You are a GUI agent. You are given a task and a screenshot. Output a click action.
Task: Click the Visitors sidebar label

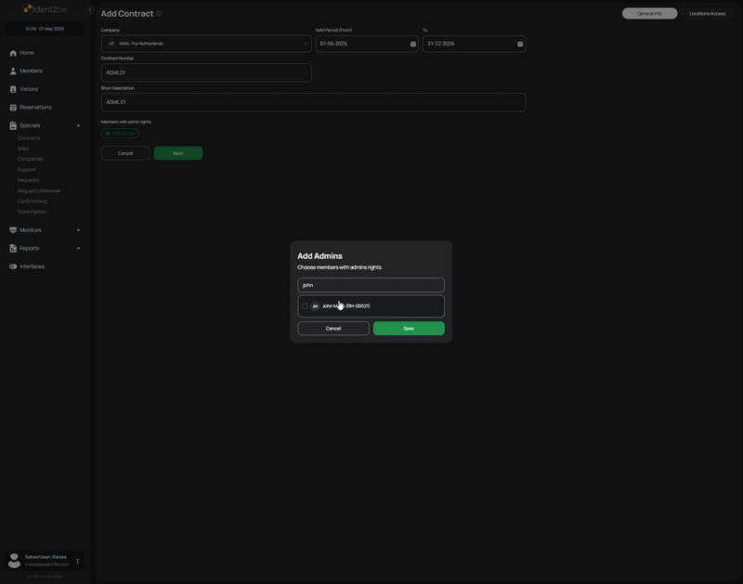coord(29,89)
